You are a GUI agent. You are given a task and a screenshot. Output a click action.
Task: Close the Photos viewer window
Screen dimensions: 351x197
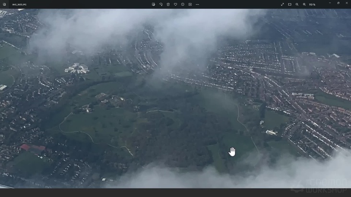pyautogui.click(x=347, y=3)
